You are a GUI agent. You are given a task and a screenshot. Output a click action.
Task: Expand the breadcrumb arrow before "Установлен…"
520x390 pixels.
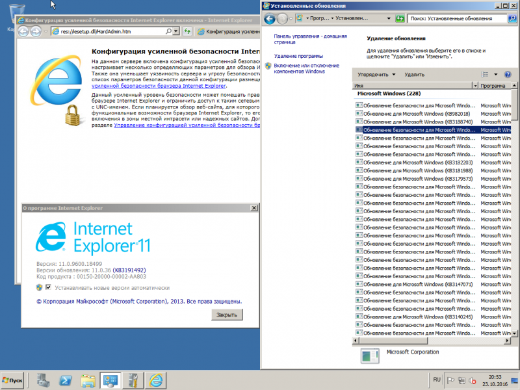pyautogui.click(x=333, y=19)
